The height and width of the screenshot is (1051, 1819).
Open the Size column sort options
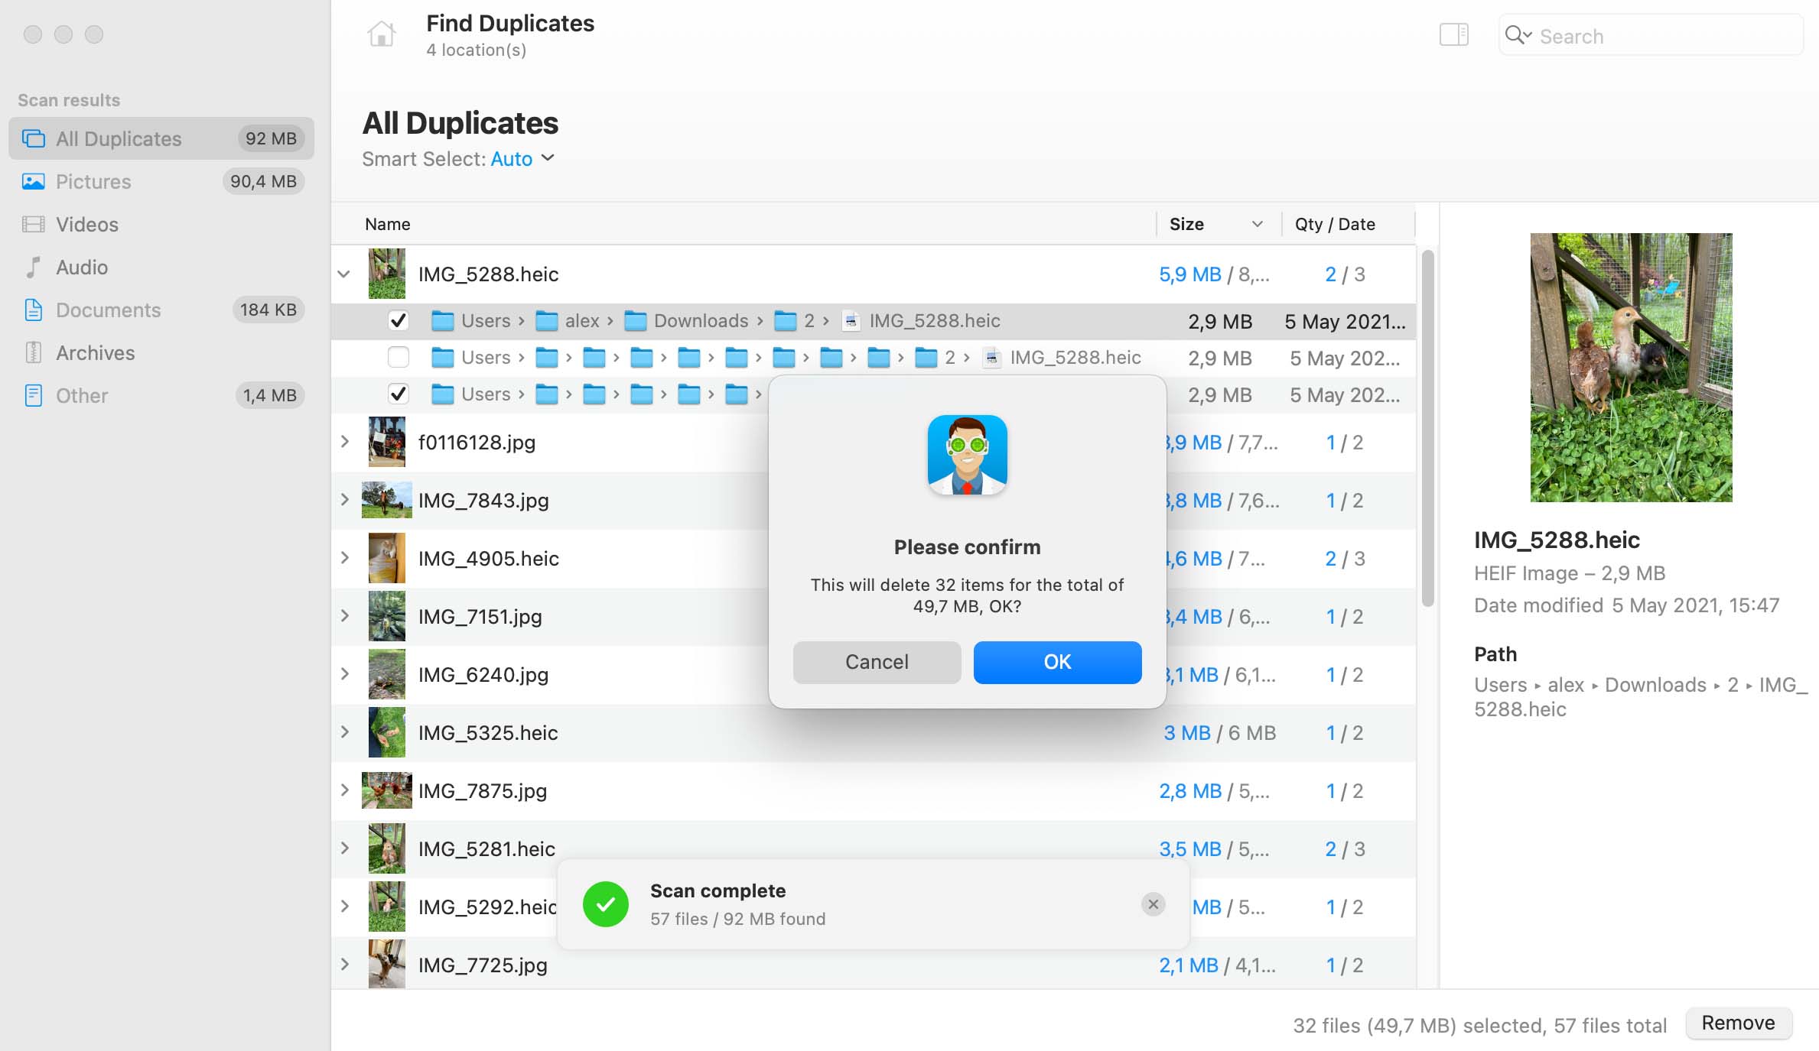1257,224
